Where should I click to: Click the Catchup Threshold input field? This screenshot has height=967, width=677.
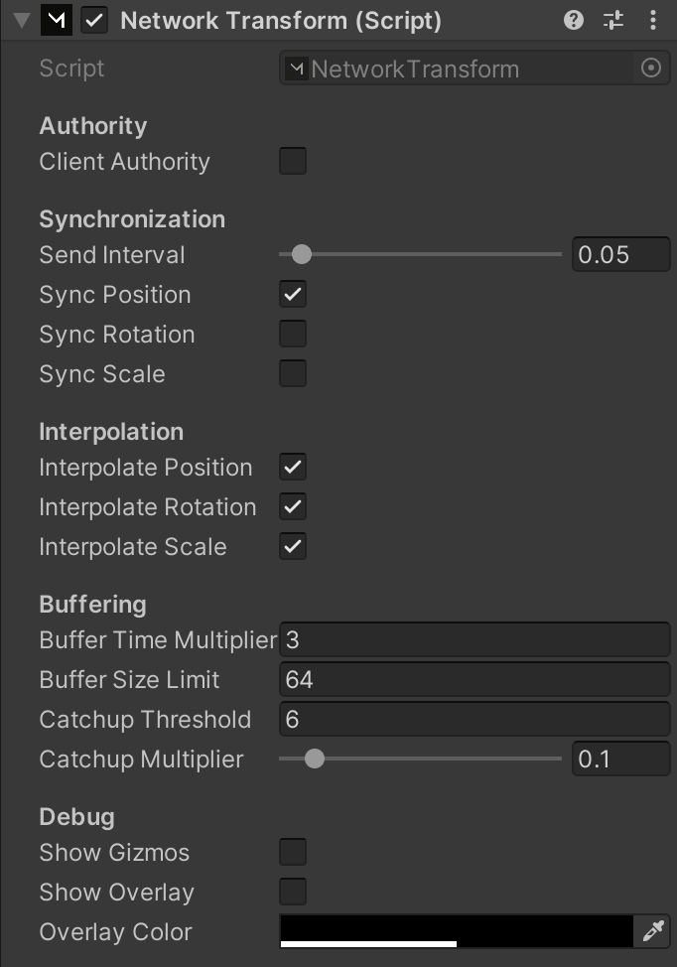click(x=474, y=719)
